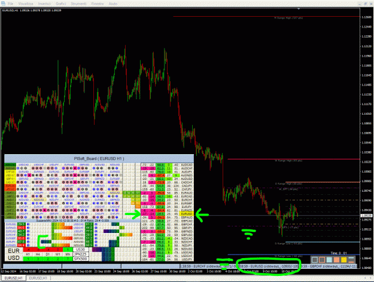Open the File menu
Viewport: 374px width, 282px height.
point(10,4)
